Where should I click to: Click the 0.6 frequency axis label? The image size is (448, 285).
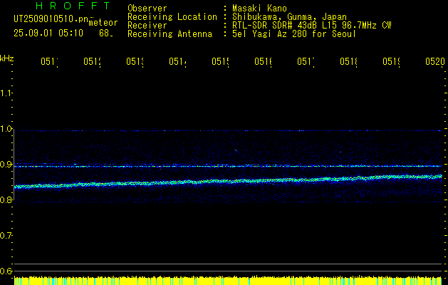[x=6, y=271]
